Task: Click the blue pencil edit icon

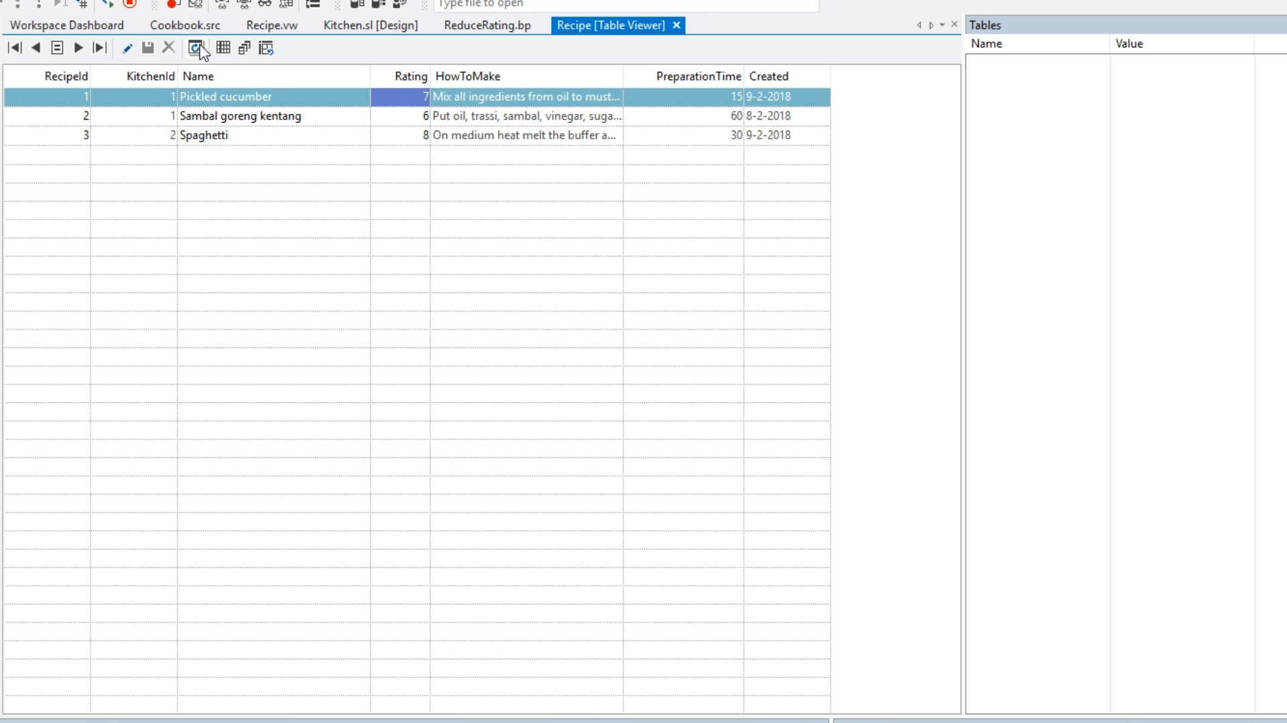Action: (127, 48)
